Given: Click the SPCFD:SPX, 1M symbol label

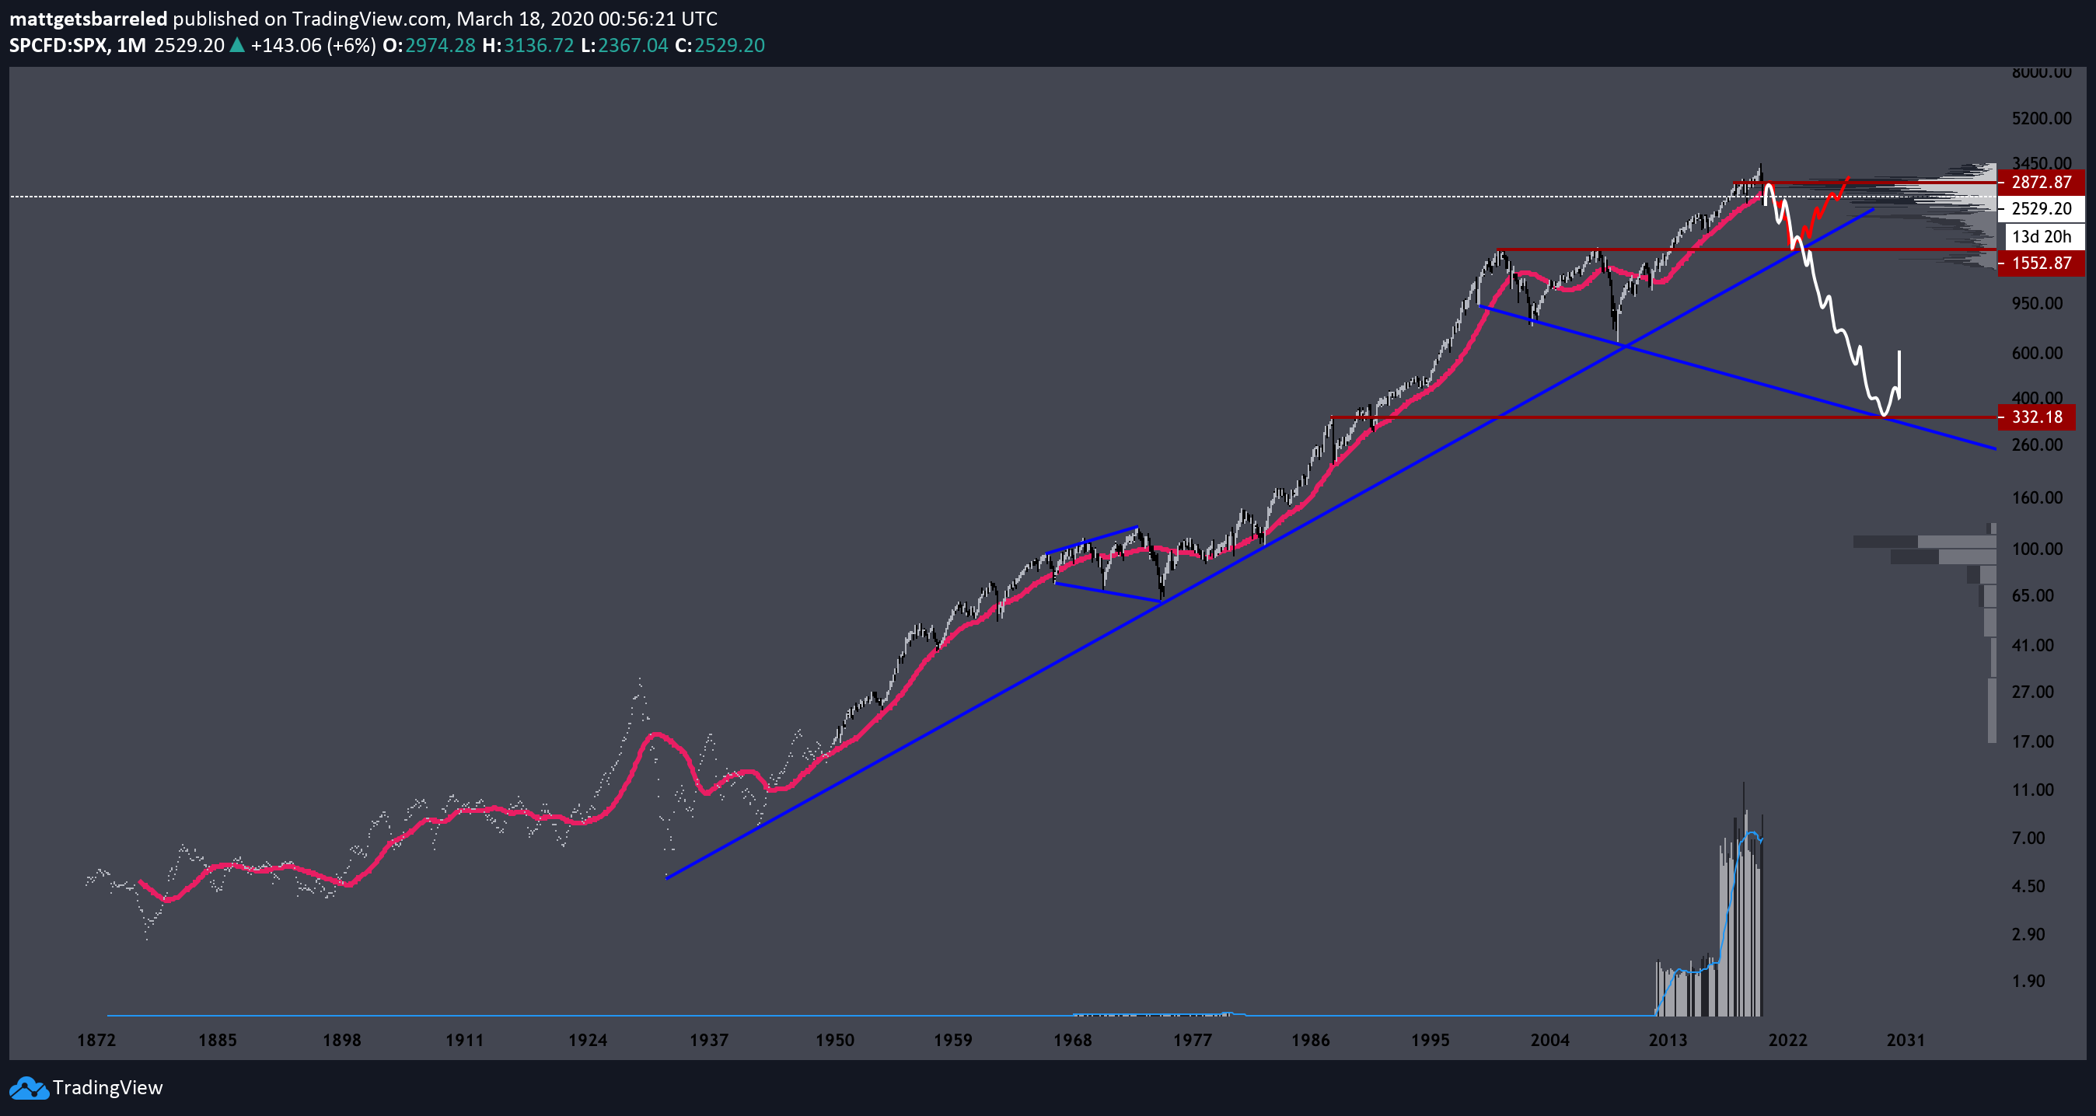Looking at the screenshot, I should tap(77, 45).
